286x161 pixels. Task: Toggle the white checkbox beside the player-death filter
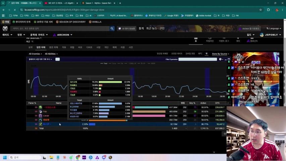coord(57,59)
